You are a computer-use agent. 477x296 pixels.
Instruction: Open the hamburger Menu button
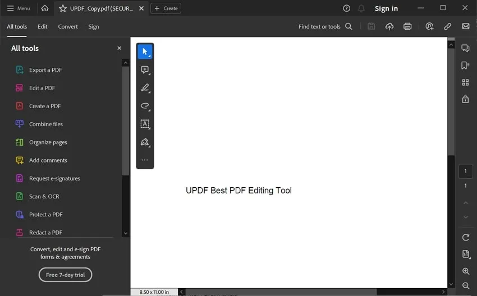(19, 8)
